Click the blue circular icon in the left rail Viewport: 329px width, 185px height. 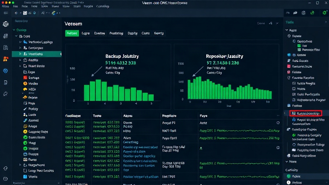tap(6, 71)
